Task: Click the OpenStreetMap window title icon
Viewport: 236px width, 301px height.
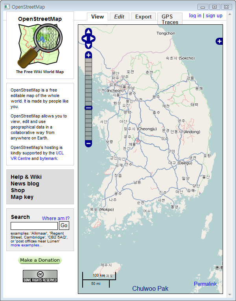Action: (x=7, y=7)
